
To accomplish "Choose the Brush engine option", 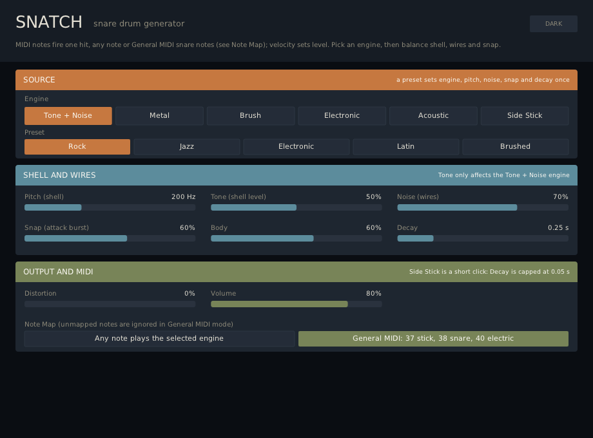I will pyautogui.click(x=250, y=116).
